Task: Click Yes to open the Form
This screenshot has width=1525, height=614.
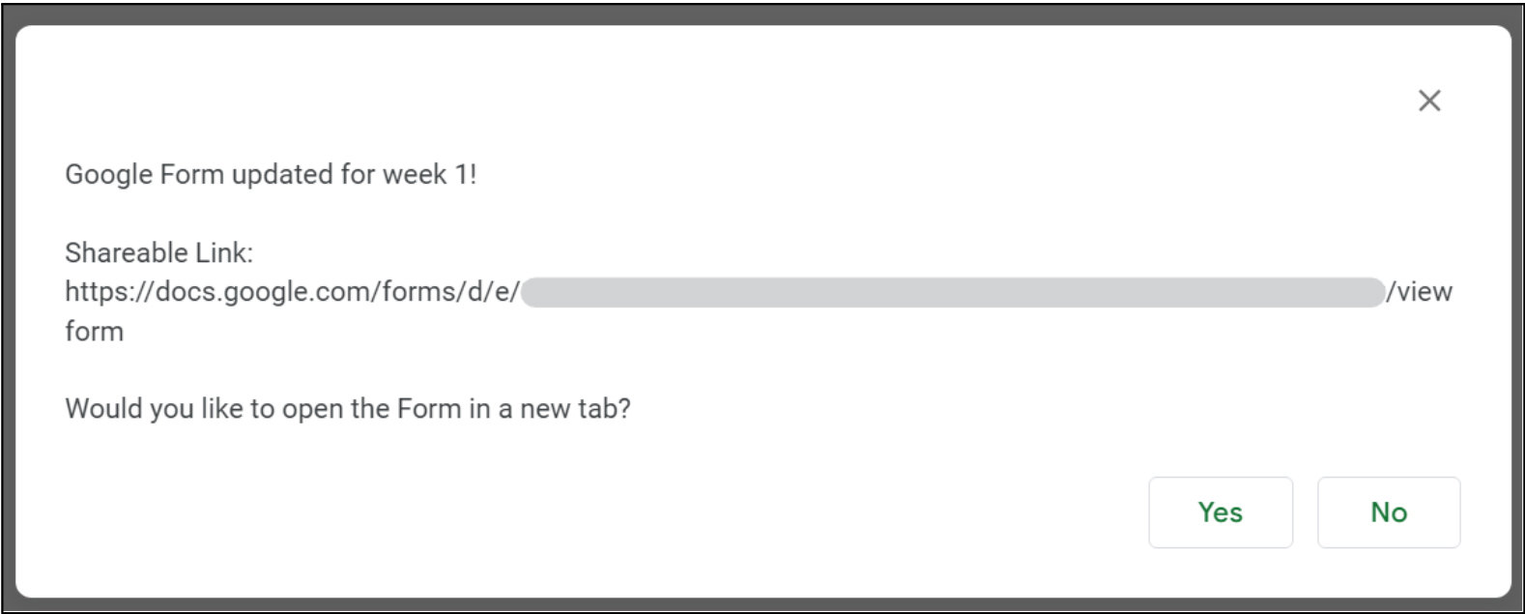Action: pos(1221,512)
